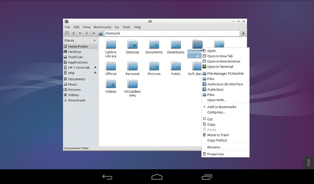Open the Go menu
The width and height of the screenshot is (314, 184).
(x=117, y=27)
